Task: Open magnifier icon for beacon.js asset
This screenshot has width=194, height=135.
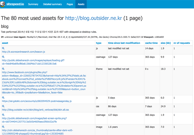Action: [3, 48]
